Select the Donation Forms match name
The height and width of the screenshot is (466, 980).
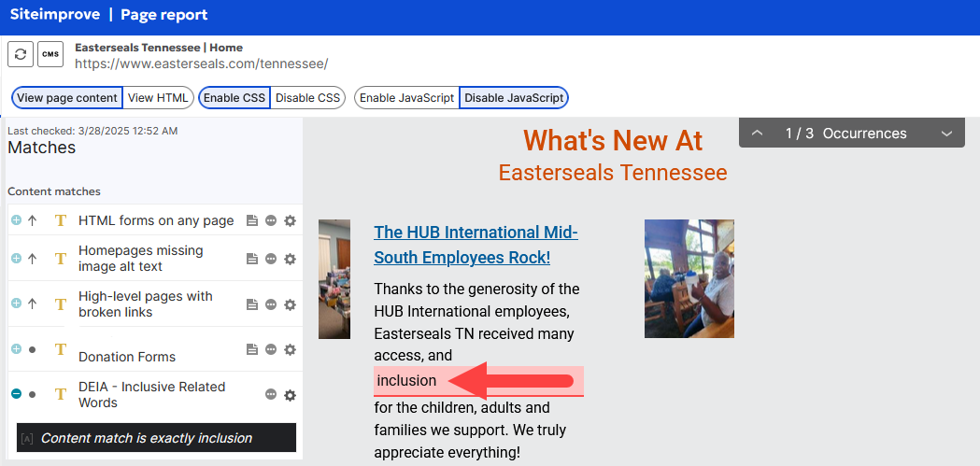[x=127, y=358]
